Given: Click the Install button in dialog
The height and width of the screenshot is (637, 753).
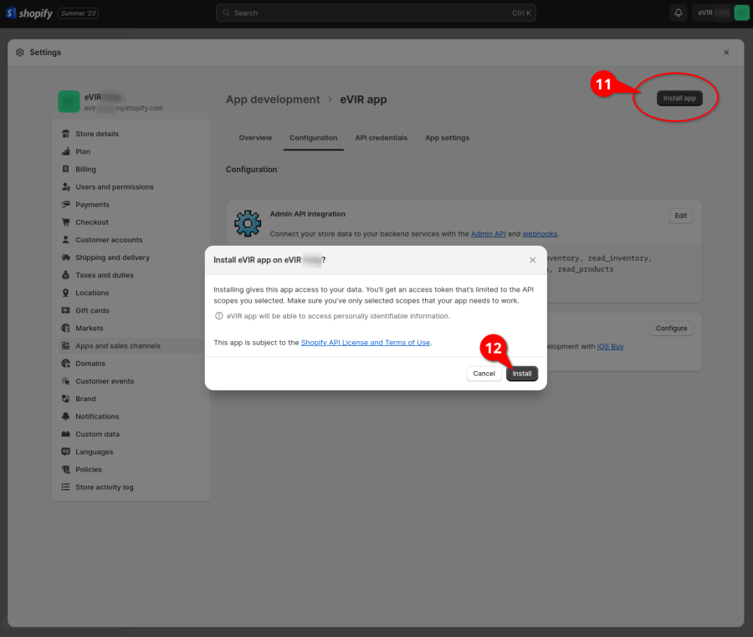Looking at the screenshot, I should pos(522,374).
